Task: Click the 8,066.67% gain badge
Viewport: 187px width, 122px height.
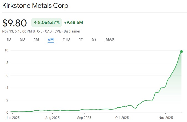Action: (x=46, y=23)
